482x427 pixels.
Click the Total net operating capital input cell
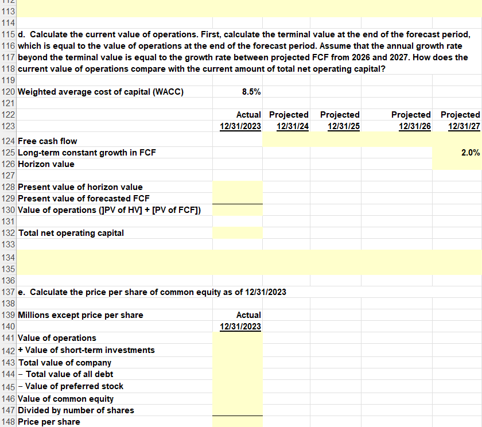238,232
